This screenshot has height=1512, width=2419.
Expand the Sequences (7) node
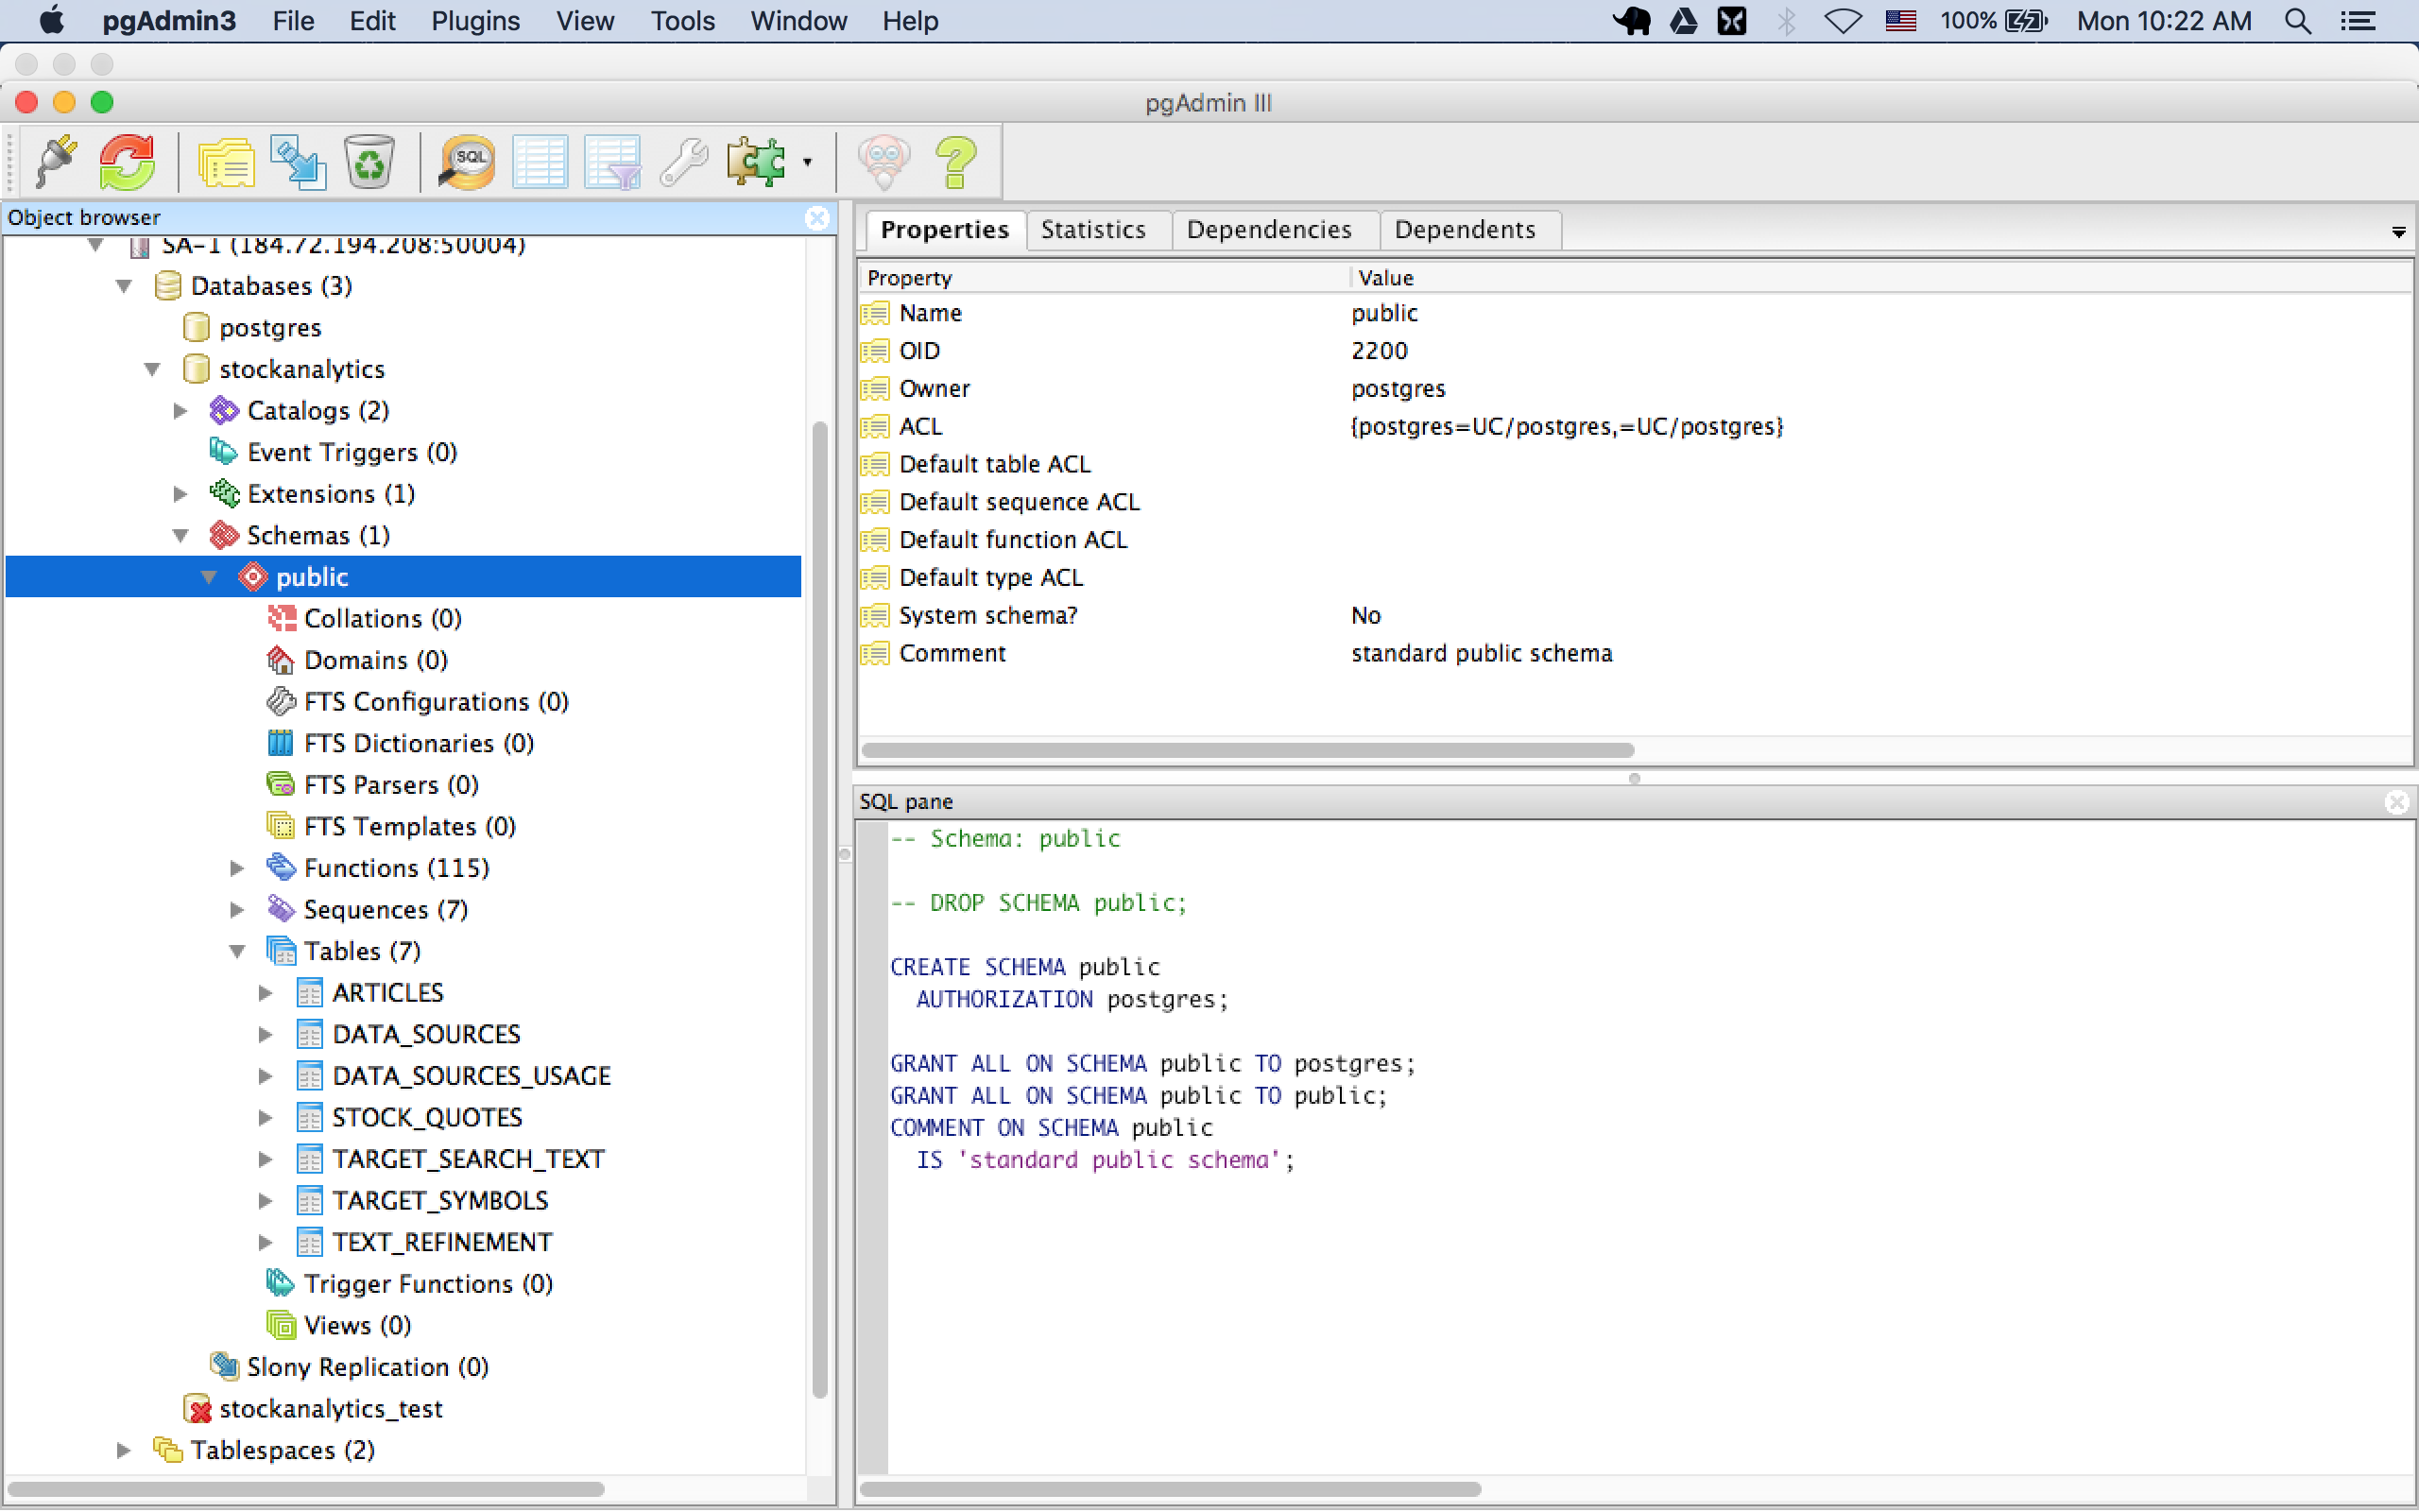tap(237, 910)
